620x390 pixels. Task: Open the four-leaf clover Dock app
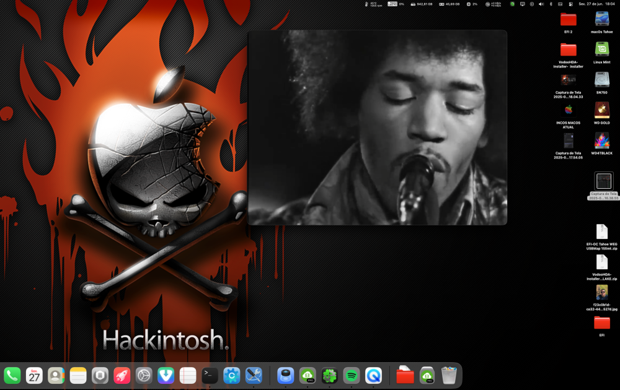pos(329,375)
